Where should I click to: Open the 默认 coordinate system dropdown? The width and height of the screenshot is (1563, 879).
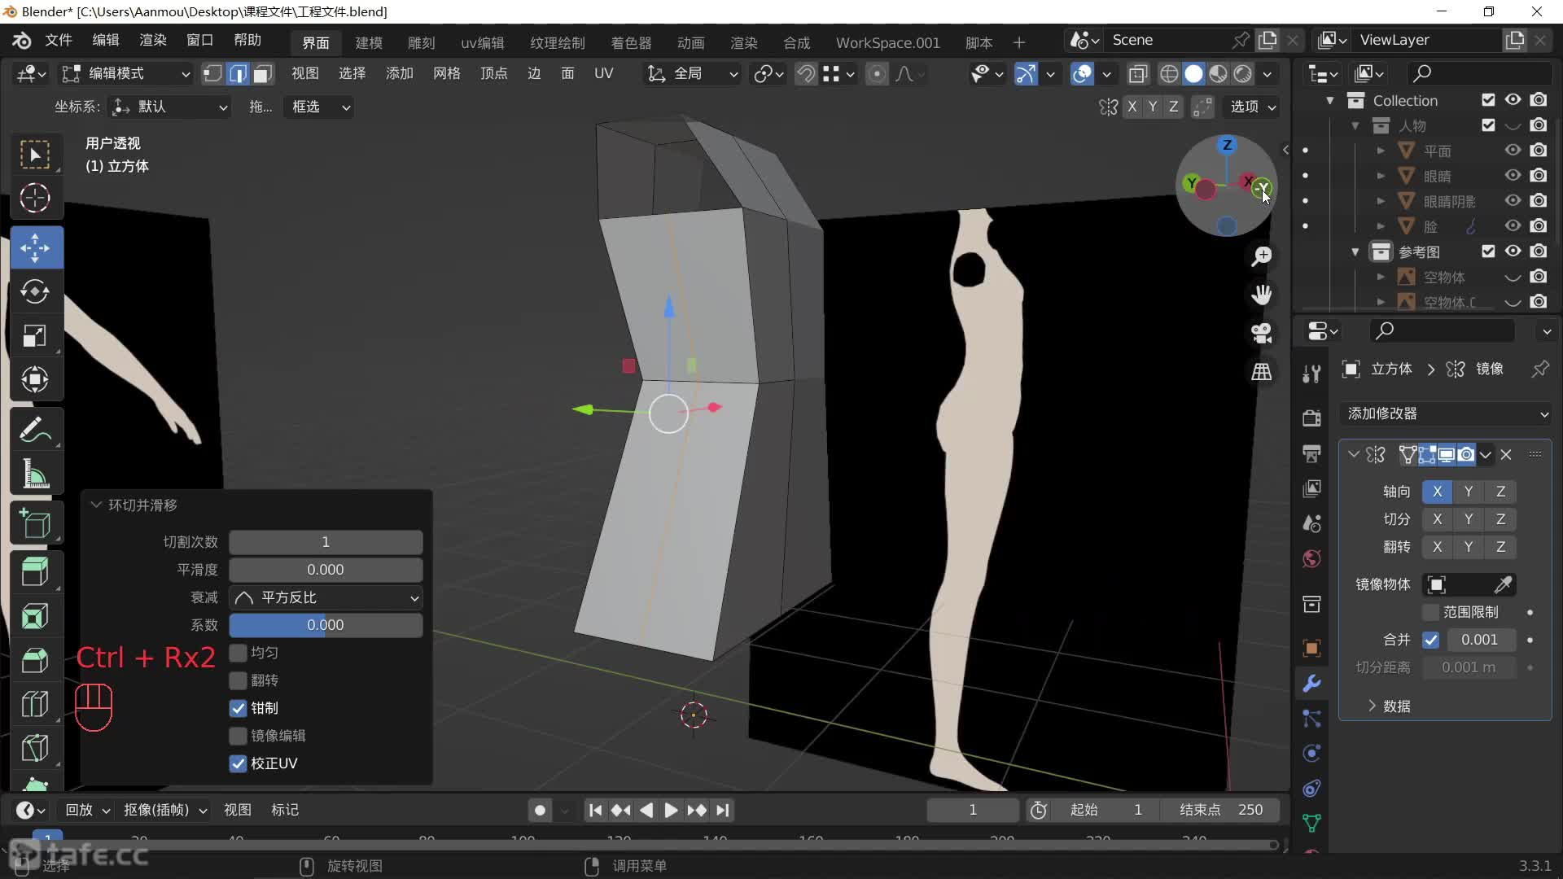[169, 107]
